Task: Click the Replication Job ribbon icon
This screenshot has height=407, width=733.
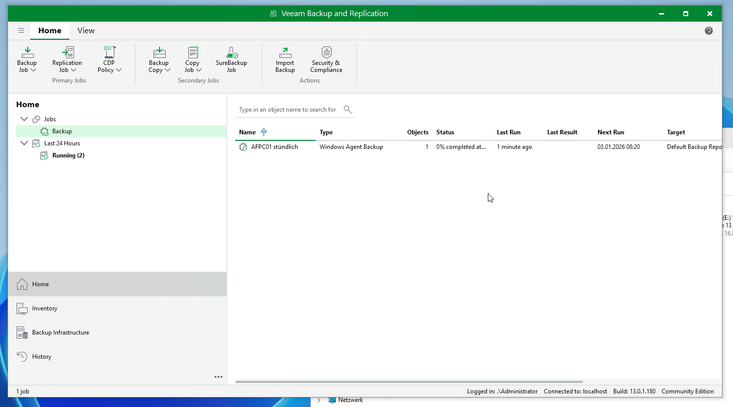Action: 67,53
